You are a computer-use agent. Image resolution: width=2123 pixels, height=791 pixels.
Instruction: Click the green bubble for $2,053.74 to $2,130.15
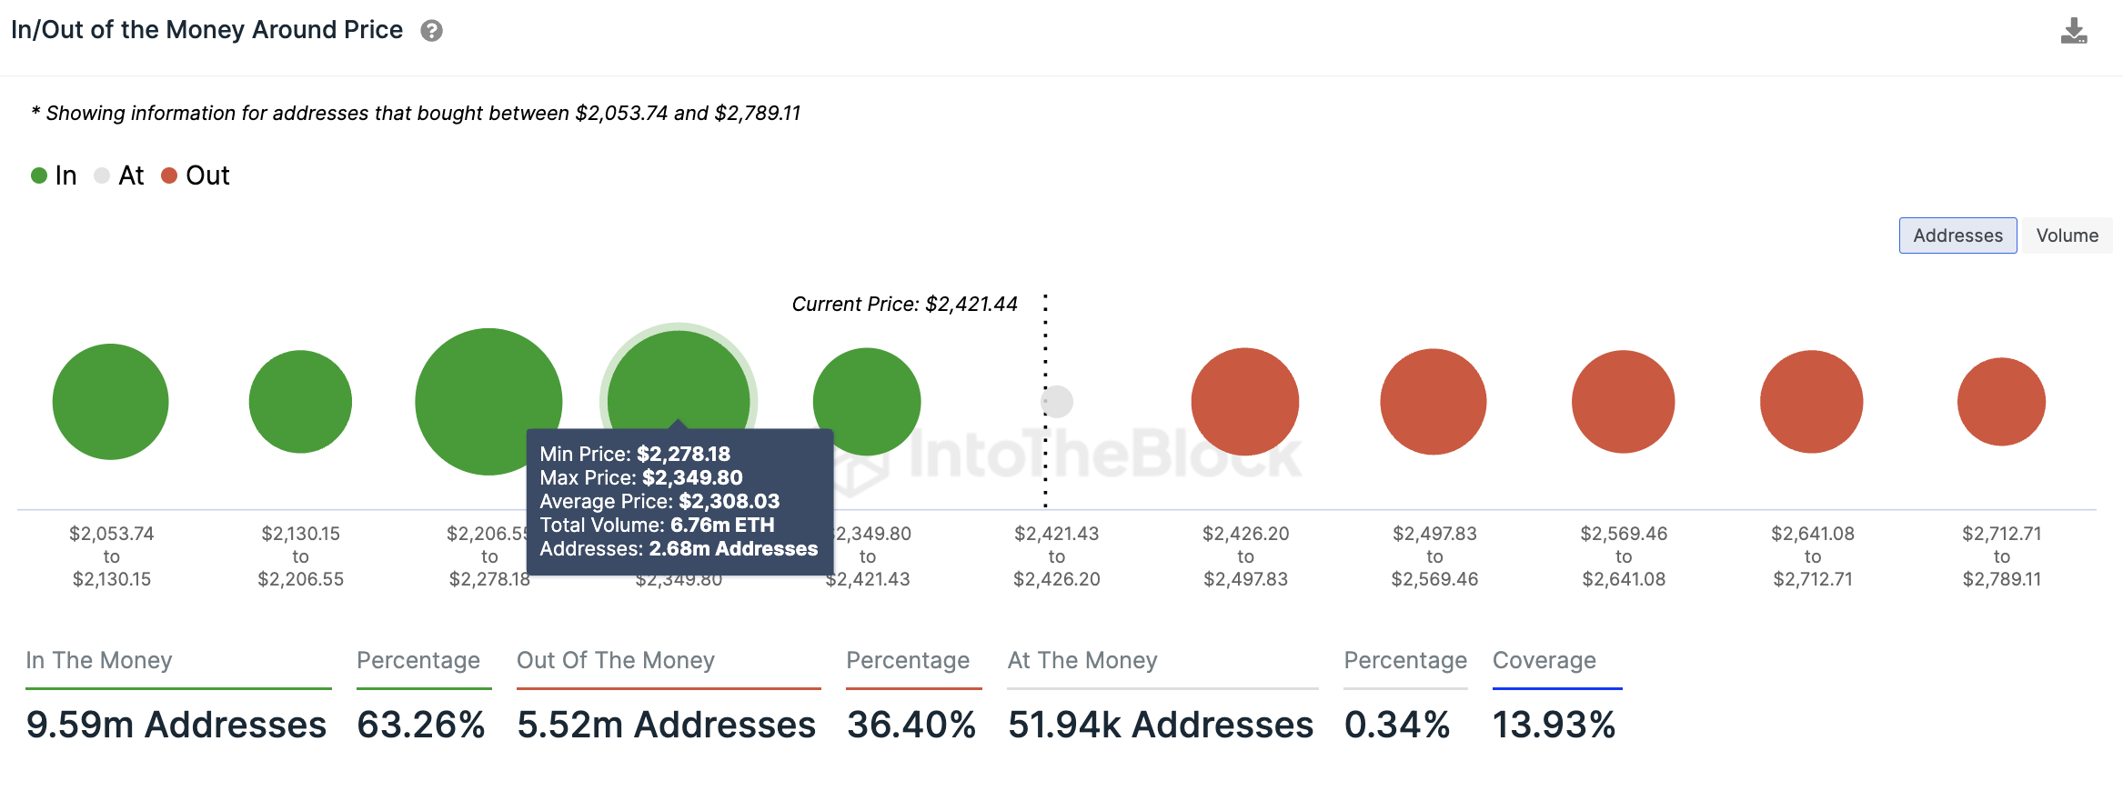[111, 401]
